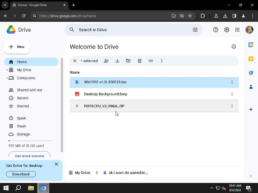Reload the page
Viewport: 258px width, 193px height.
pyautogui.click(x=24, y=16)
